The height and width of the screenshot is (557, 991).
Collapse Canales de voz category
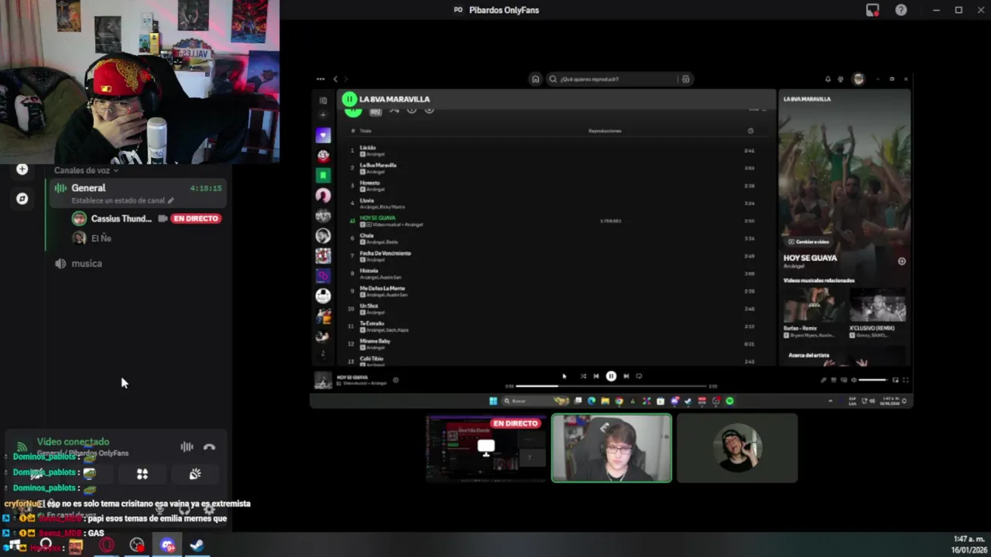coord(86,170)
